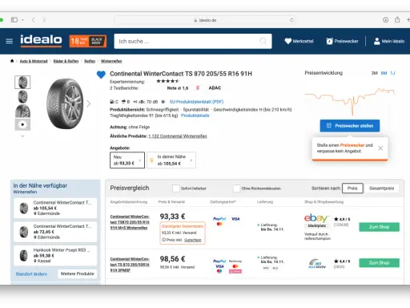Viewport: 410px width, 308px height.
Task: Play the product video thumbnail
Action: pos(22,124)
